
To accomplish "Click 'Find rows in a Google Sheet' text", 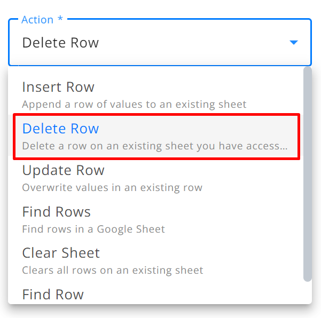I will tap(93, 229).
